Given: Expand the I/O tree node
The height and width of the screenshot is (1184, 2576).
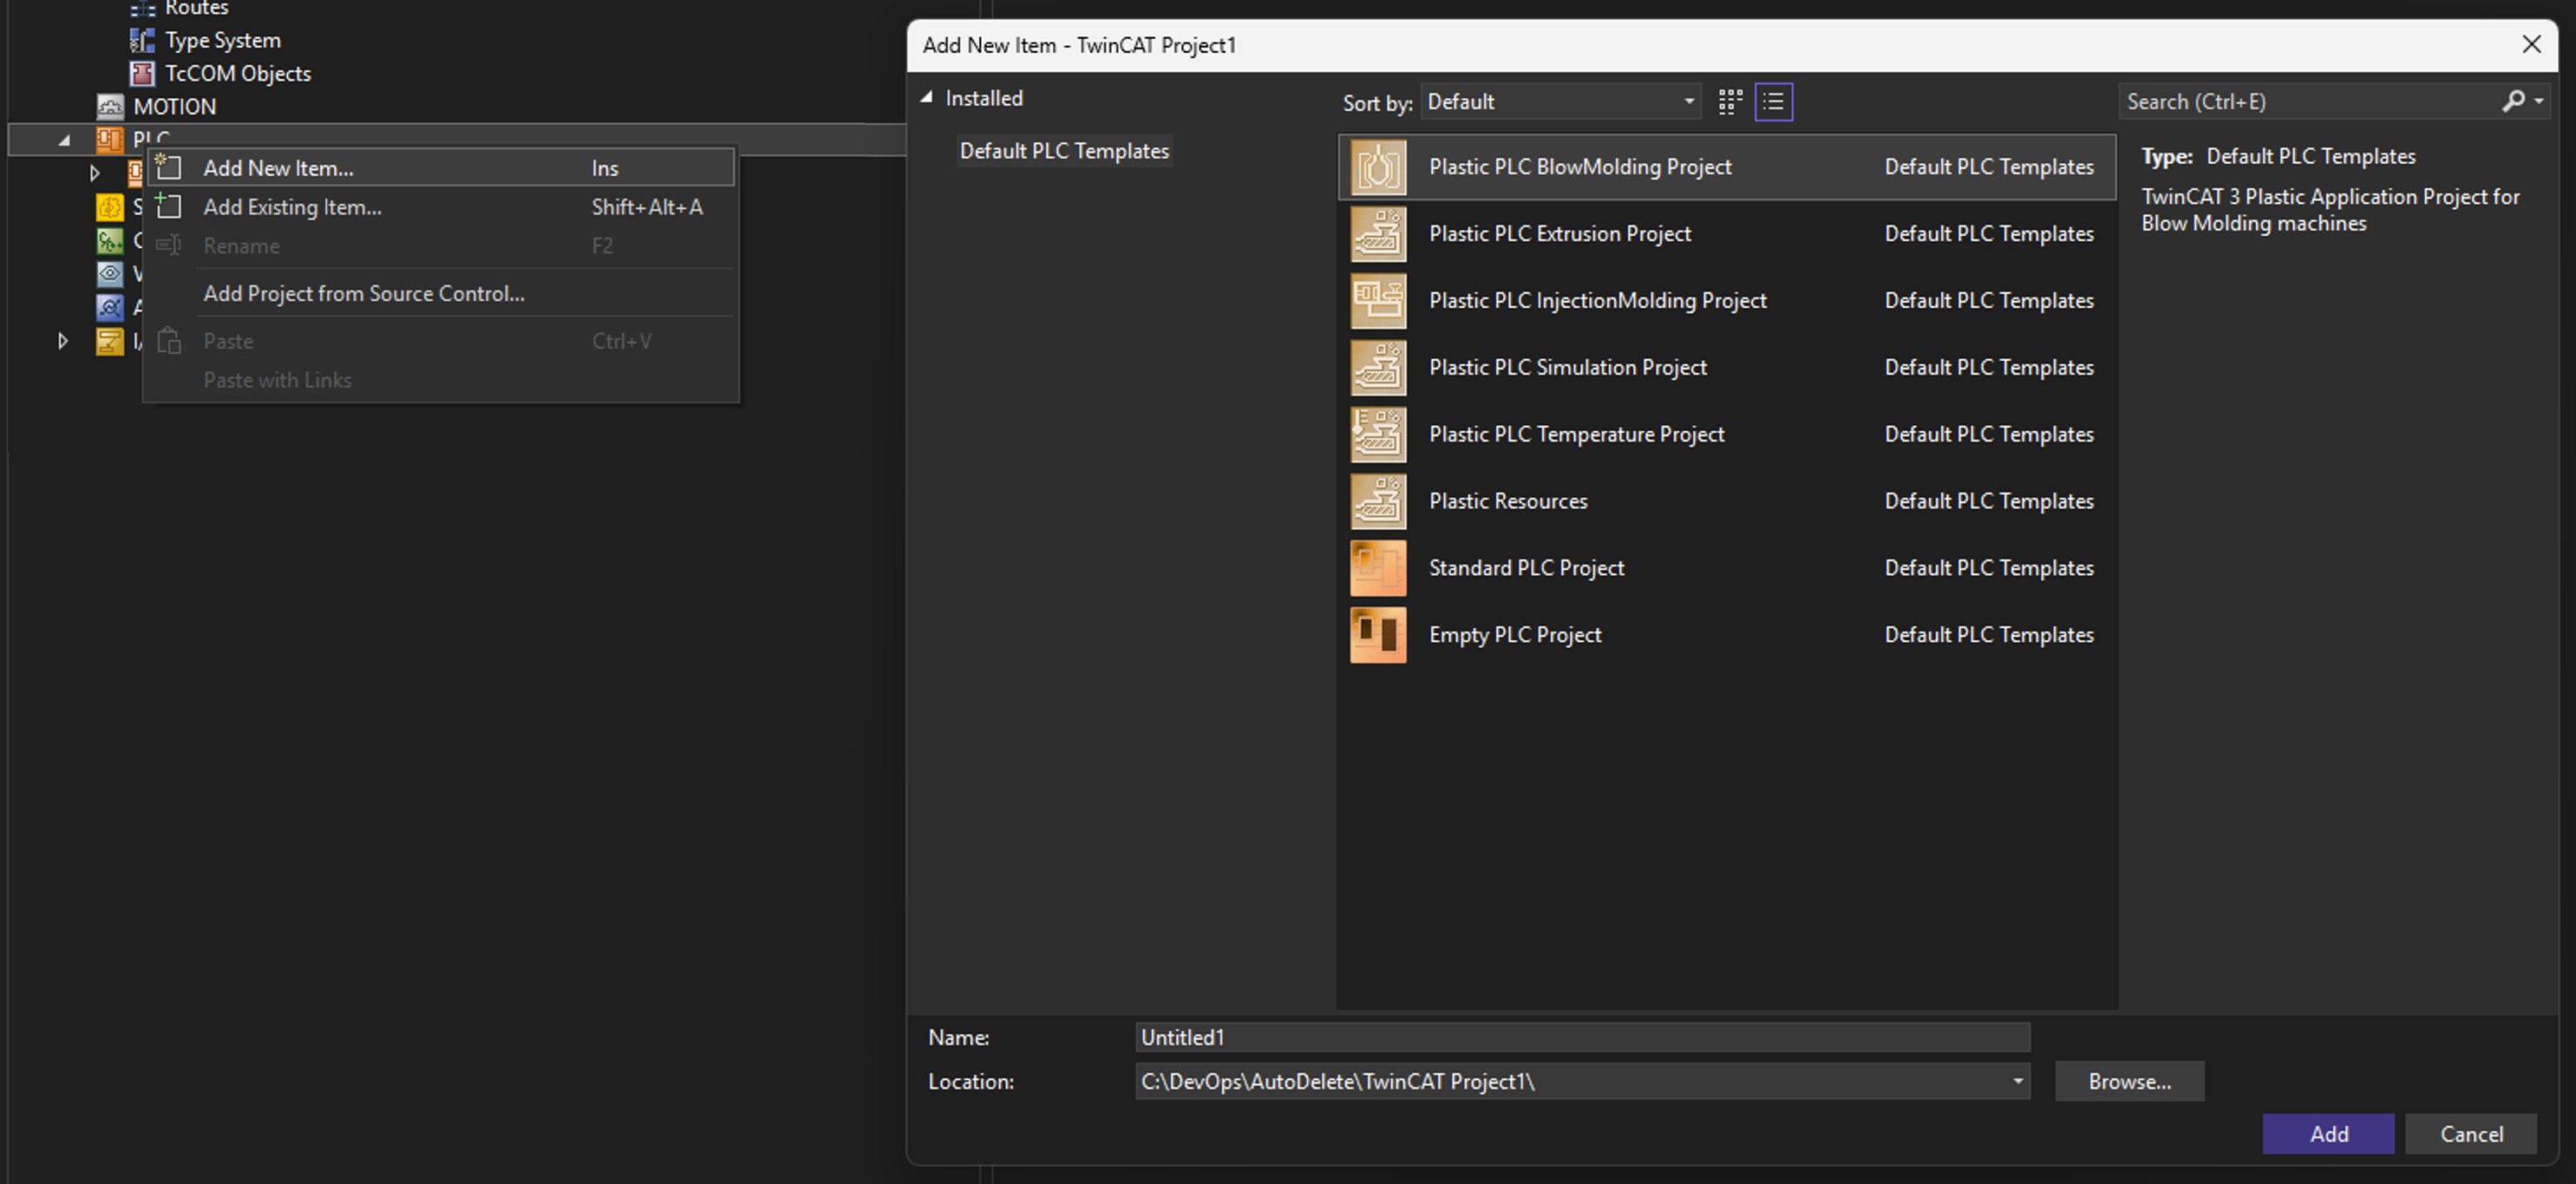Looking at the screenshot, I should 62,341.
